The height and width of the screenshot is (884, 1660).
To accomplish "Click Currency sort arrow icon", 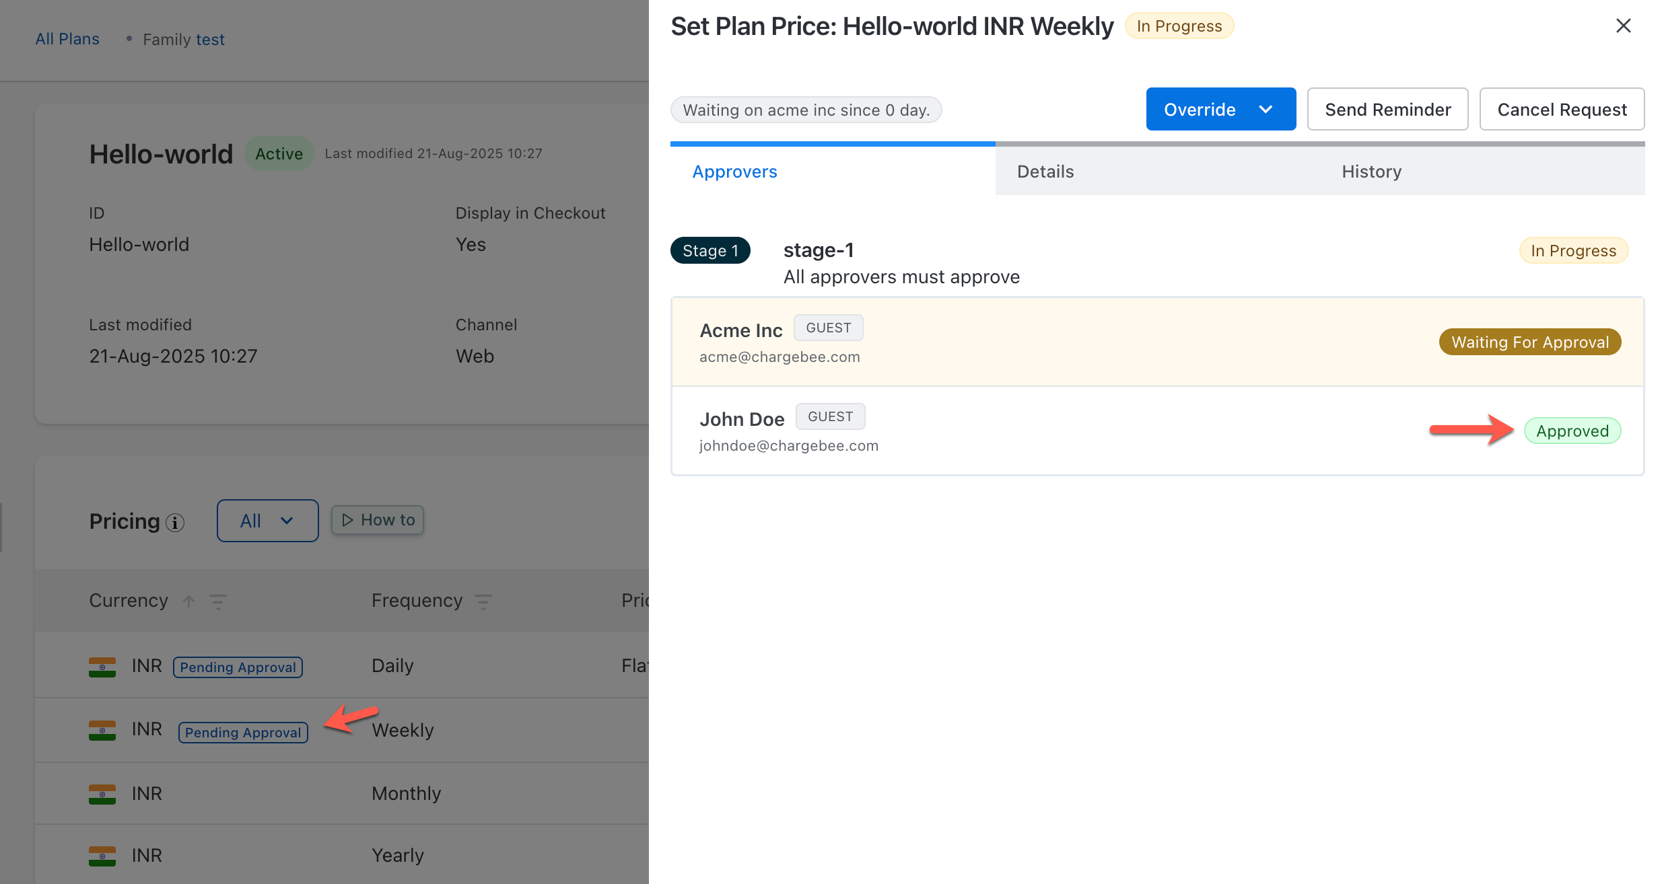I will tap(189, 601).
